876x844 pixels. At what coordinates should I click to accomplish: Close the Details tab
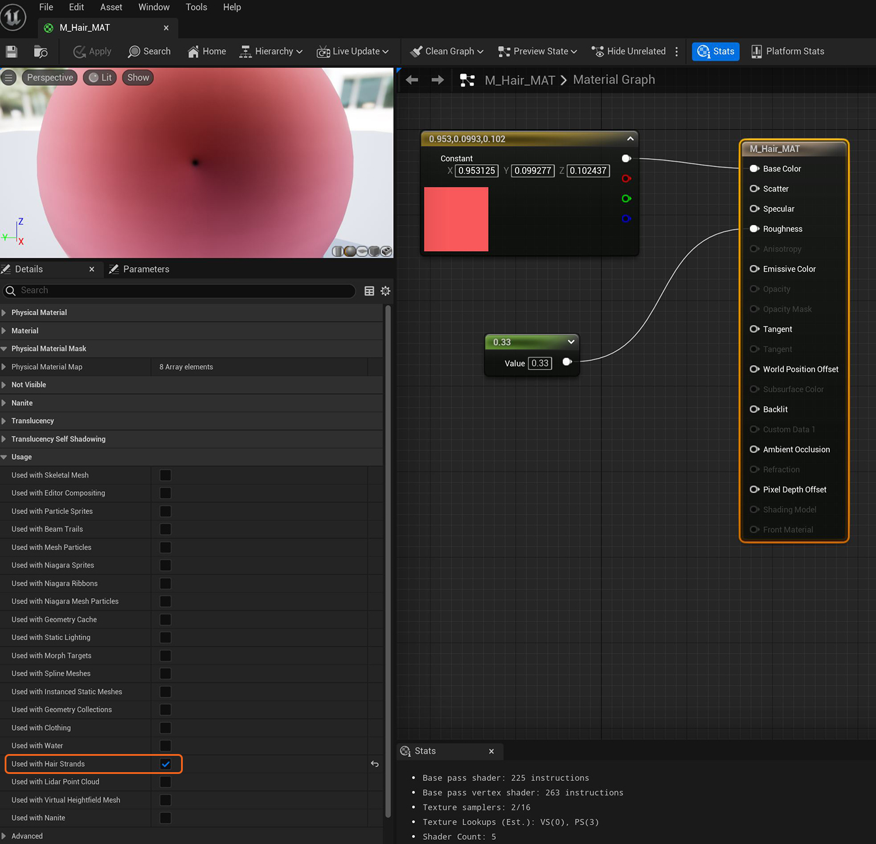(92, 269)
